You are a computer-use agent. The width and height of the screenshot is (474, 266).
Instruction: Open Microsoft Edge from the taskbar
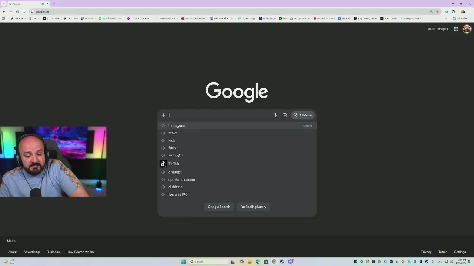click(258, 262)
